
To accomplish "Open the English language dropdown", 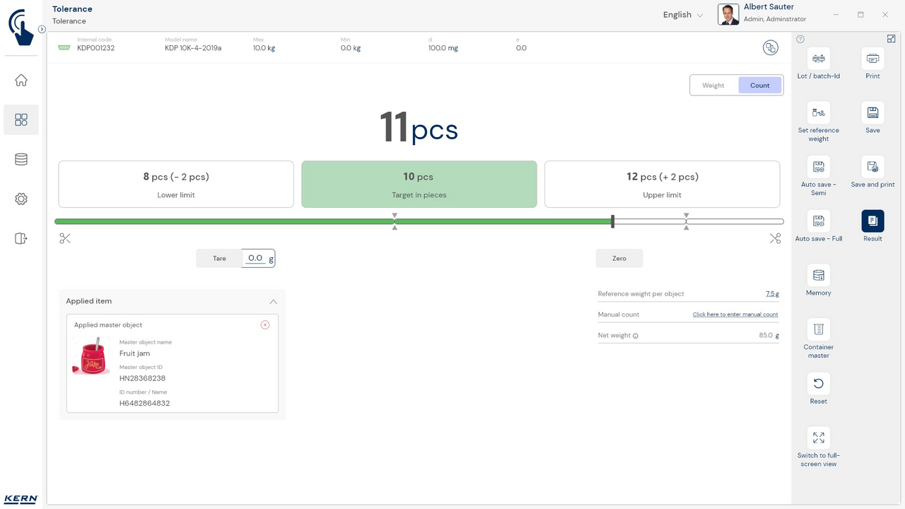I will [x=683, y=15].
